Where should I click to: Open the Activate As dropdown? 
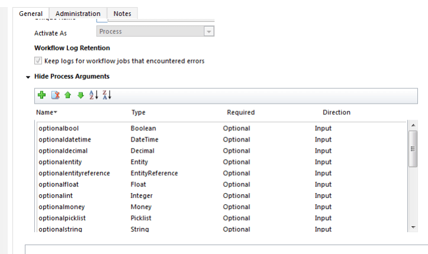209,31
